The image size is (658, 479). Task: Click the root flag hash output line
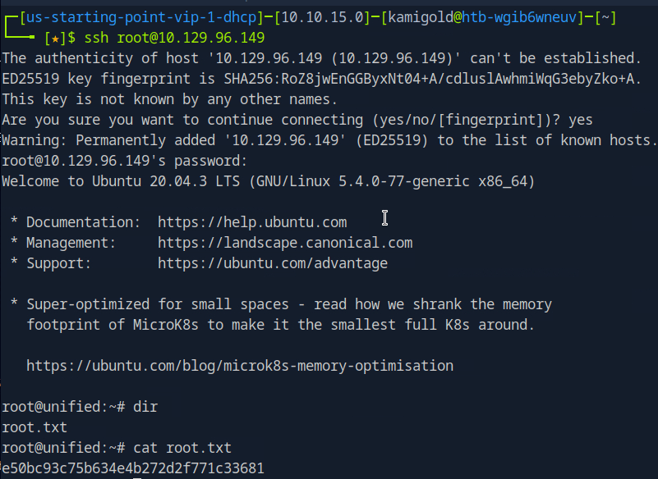click(133, 468)
